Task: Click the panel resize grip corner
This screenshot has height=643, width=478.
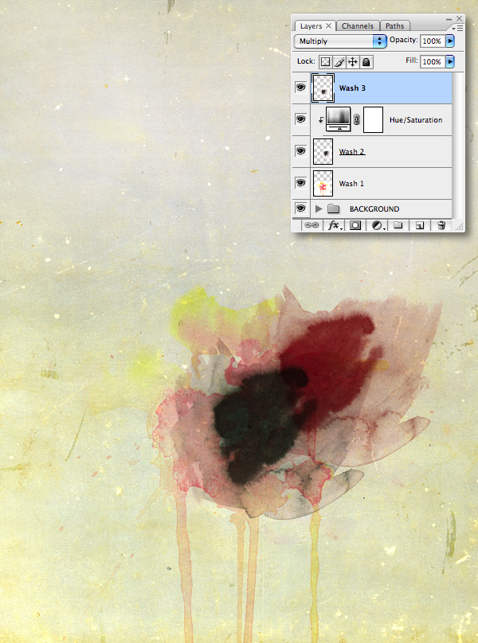Action: 460,226
